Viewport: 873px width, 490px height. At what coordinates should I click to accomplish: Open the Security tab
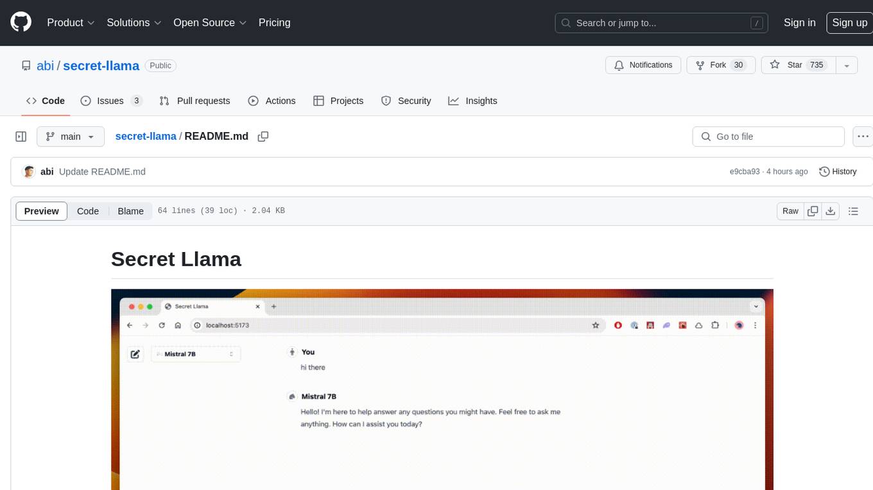click(406, 101)
